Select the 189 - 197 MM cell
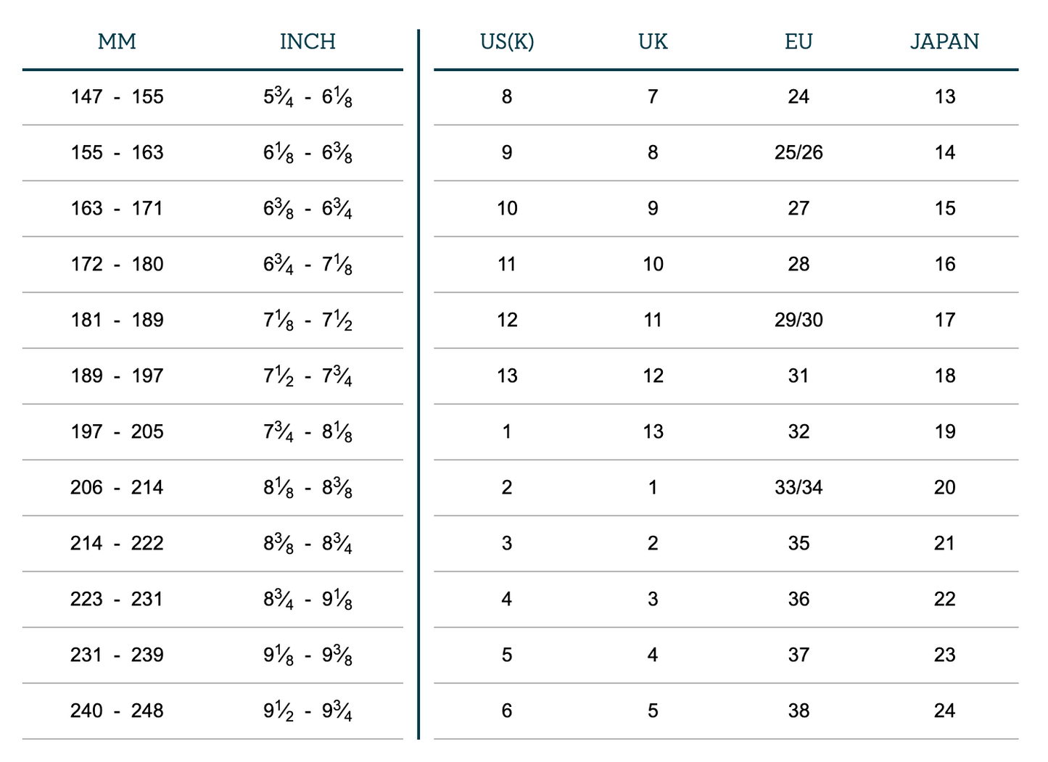Viewport: 1048px width, 762px height. [x=117, y=376]
